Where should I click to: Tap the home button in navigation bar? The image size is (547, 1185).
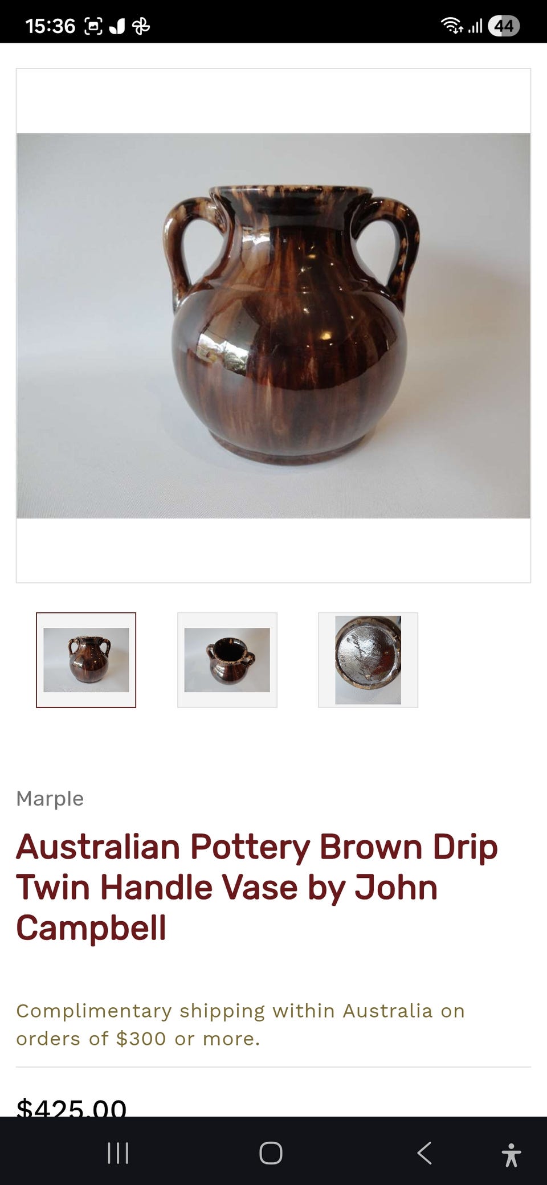[271, 1153]
